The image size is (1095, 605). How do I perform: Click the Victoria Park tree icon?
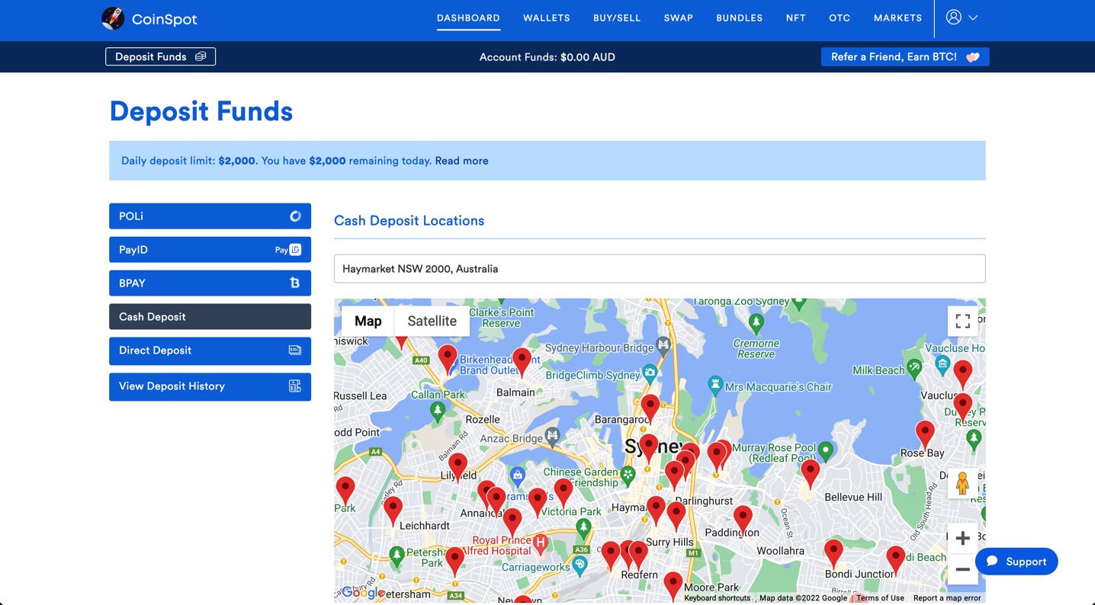pyautogui.click(x=583, y=527)
